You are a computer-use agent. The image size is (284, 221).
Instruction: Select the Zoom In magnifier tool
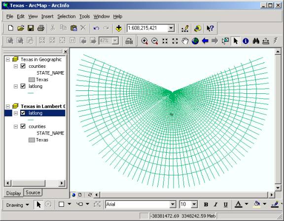pyautogui.click(x=144, y=41)
